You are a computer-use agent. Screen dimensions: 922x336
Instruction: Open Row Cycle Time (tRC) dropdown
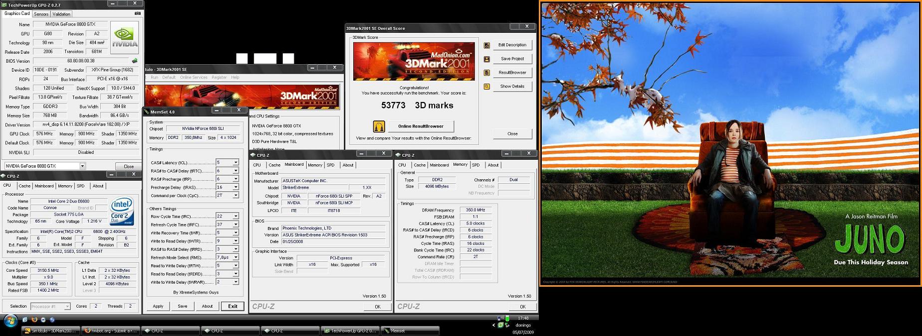click(x=235, y=217)
